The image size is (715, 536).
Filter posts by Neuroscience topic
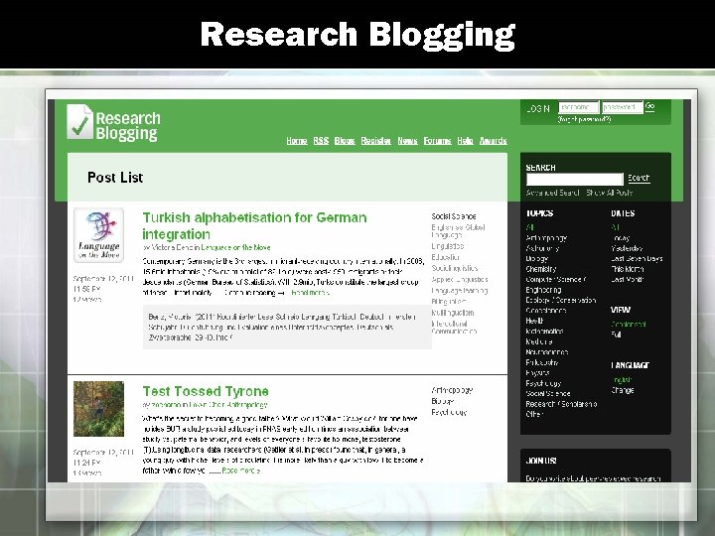(x=547, y=352)
